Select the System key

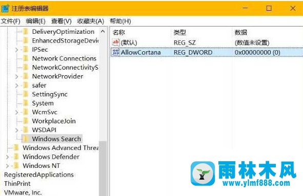[43, 103]
